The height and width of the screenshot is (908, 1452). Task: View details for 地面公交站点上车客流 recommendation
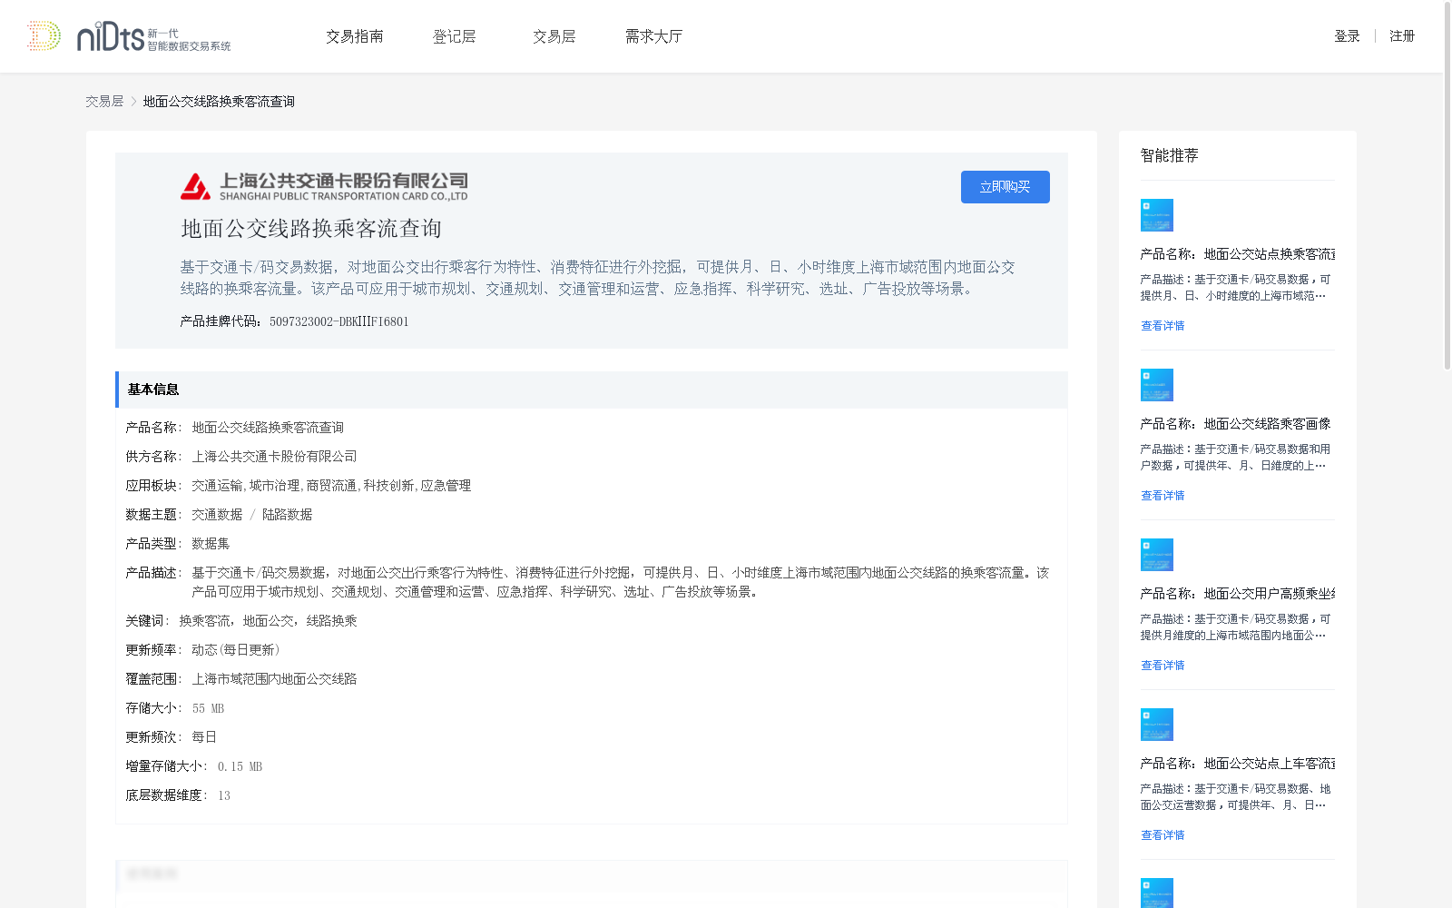coord(1163,835)
